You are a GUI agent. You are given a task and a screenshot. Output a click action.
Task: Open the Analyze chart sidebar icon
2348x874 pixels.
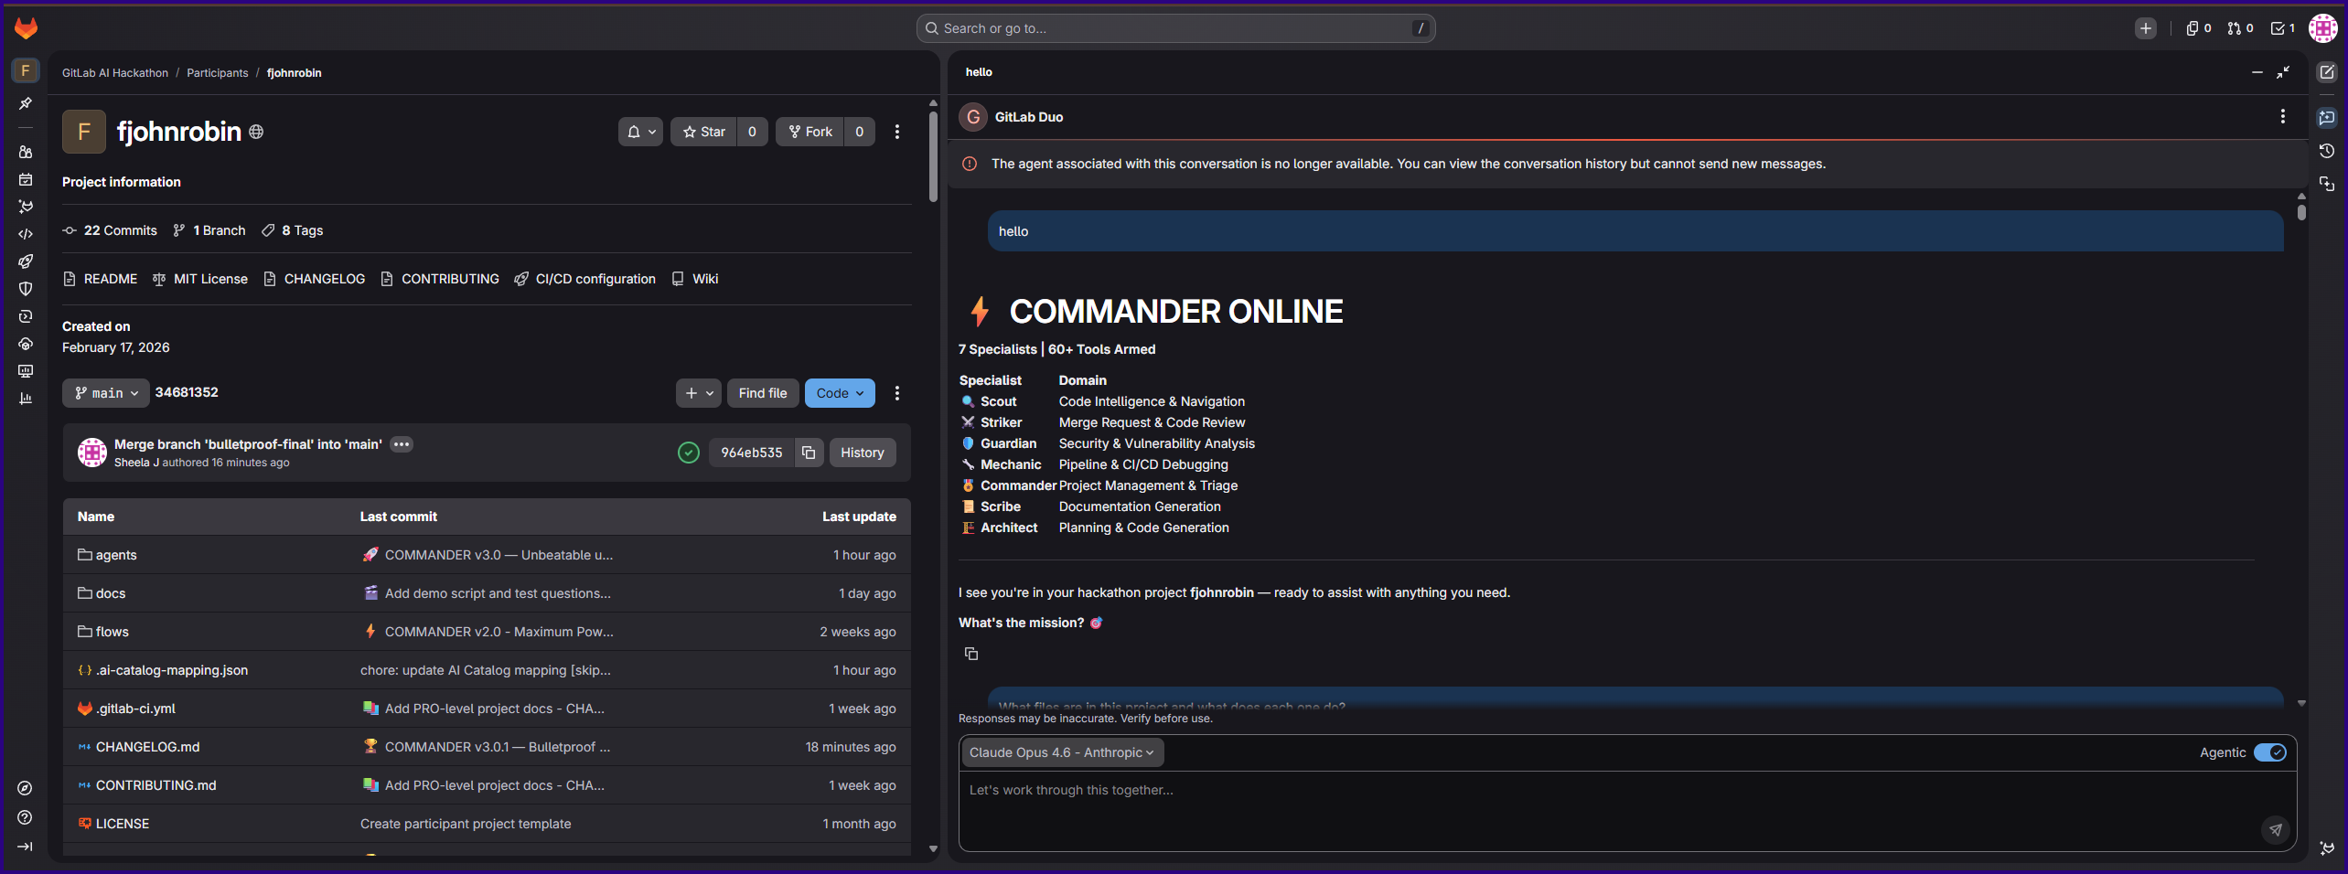[x=26, y=399]
